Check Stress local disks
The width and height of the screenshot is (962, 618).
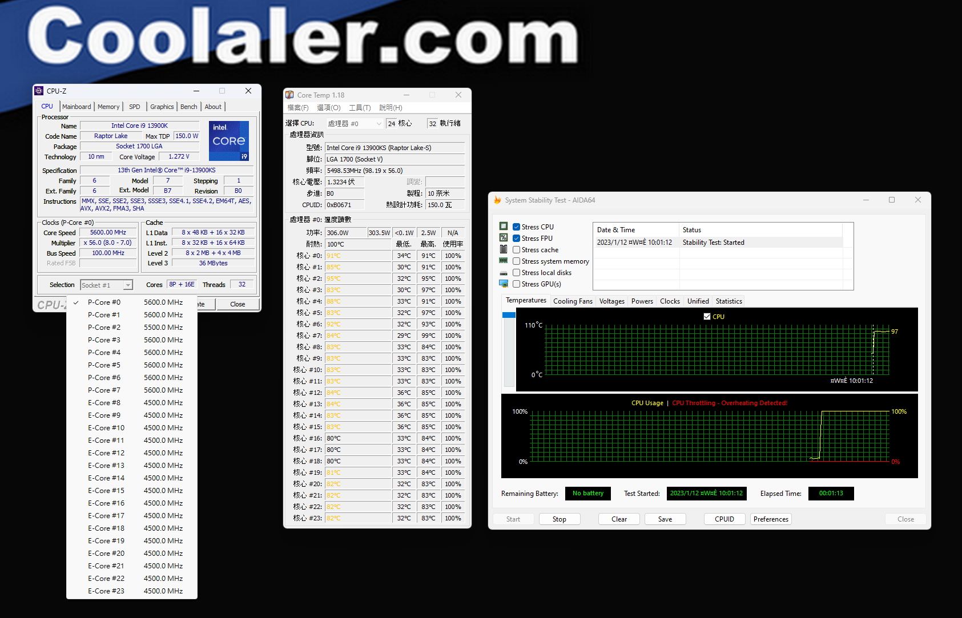pos(516,273)
